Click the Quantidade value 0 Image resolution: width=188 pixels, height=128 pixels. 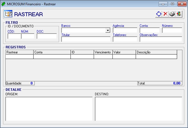(x=32, y=83)
